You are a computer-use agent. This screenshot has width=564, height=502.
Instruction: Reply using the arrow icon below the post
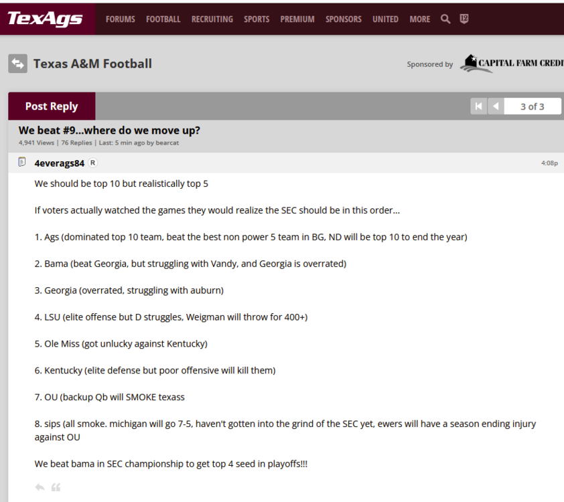pos(39,487)
